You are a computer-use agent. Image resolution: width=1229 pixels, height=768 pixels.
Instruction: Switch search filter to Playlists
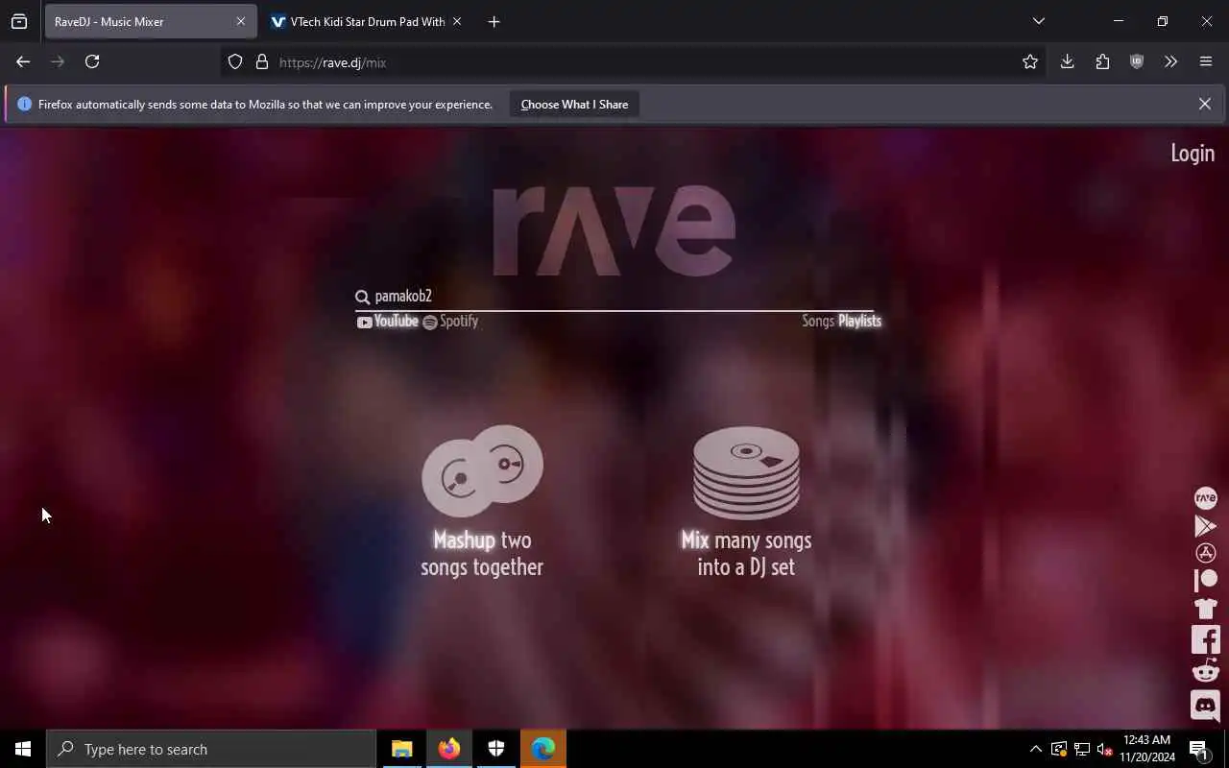point(859,321)
